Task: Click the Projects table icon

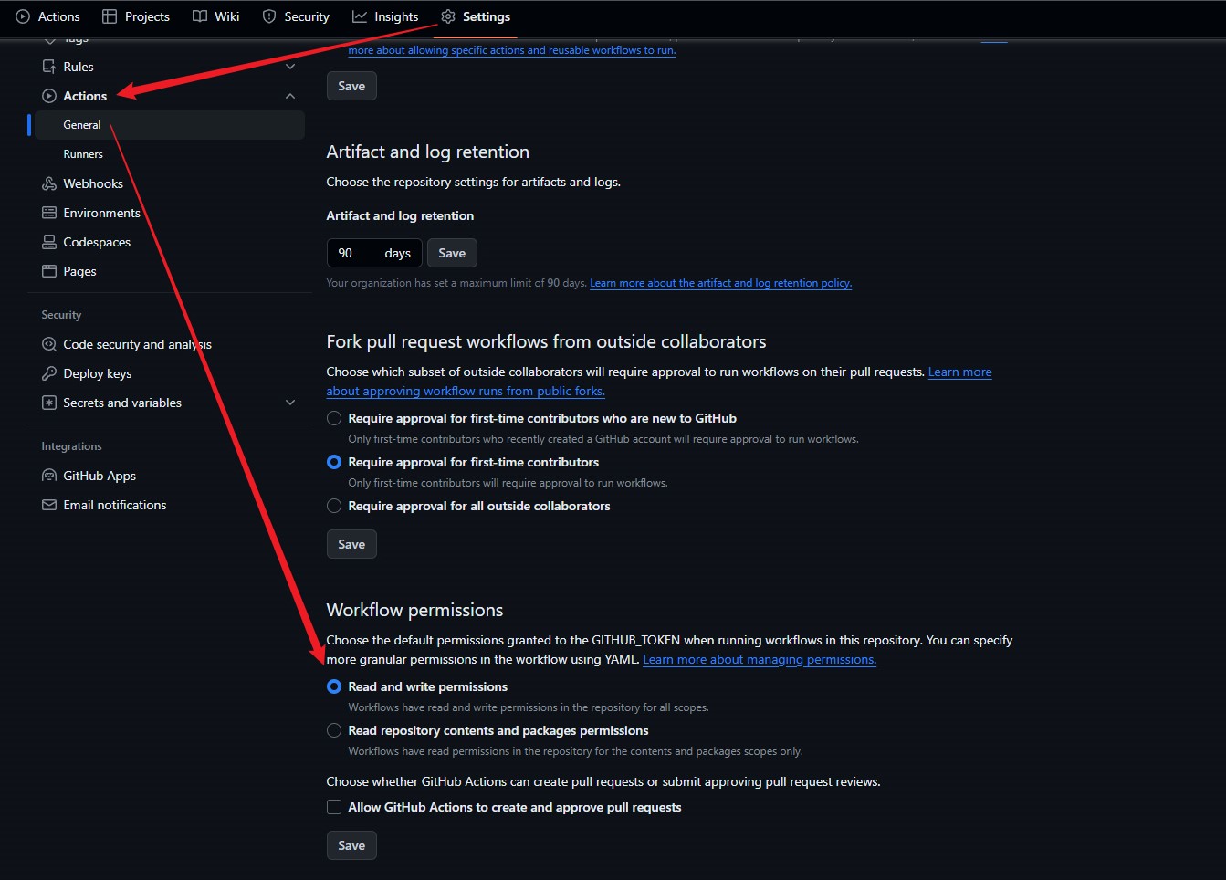Action: (110, 16)
